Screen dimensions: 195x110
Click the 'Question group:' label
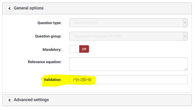tap(48, 36)
